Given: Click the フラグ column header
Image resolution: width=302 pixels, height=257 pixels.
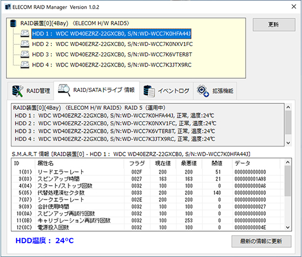Looking at the screenshot, I should tap(137, 163).
